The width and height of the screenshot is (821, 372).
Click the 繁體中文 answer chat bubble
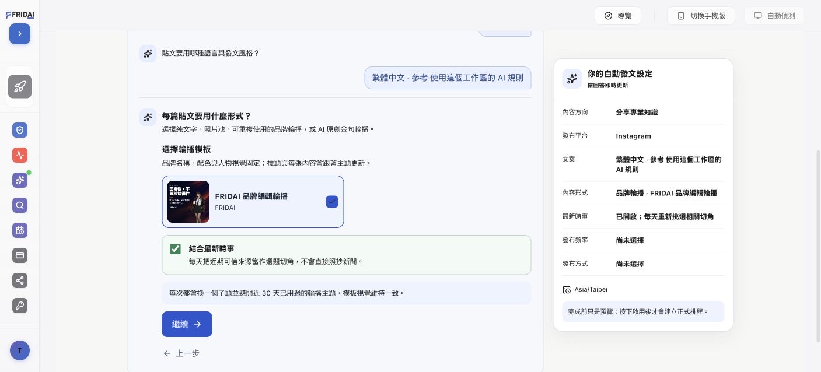point(448,78)
